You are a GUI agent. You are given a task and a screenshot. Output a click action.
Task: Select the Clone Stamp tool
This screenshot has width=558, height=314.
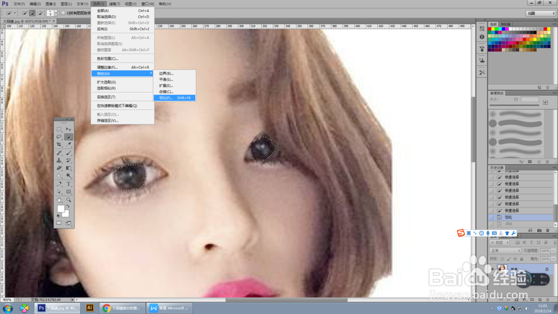click(59, 161)
